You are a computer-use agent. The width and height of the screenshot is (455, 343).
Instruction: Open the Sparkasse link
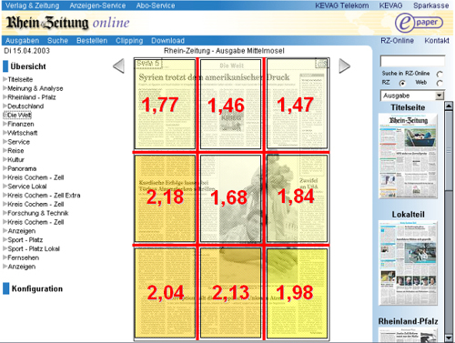coord(431,5)
